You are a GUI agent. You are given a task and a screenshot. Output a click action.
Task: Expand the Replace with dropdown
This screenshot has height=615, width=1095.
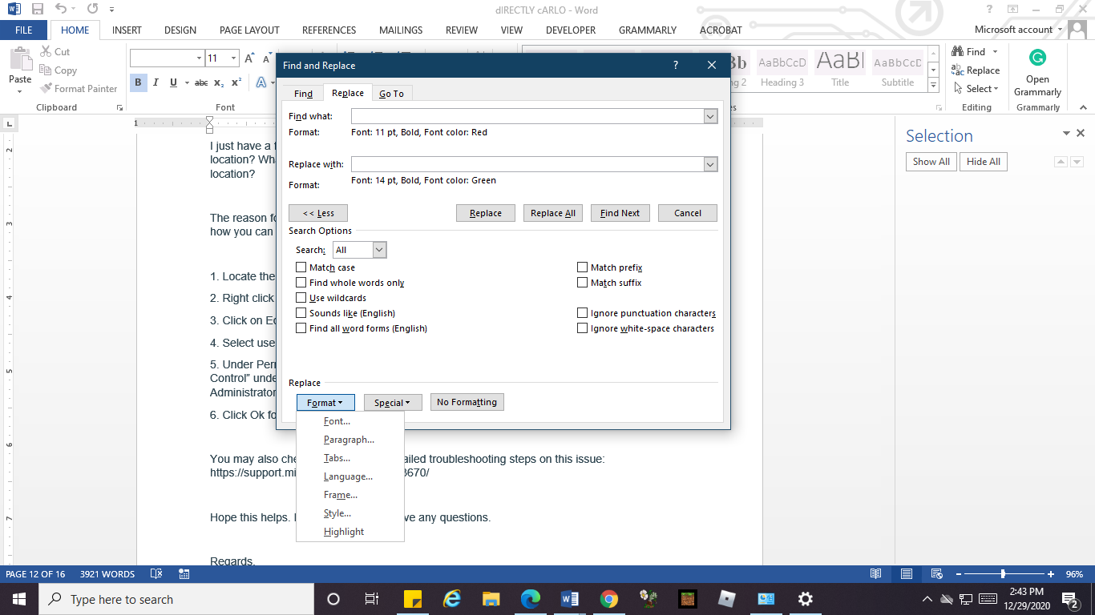(710, 164)
